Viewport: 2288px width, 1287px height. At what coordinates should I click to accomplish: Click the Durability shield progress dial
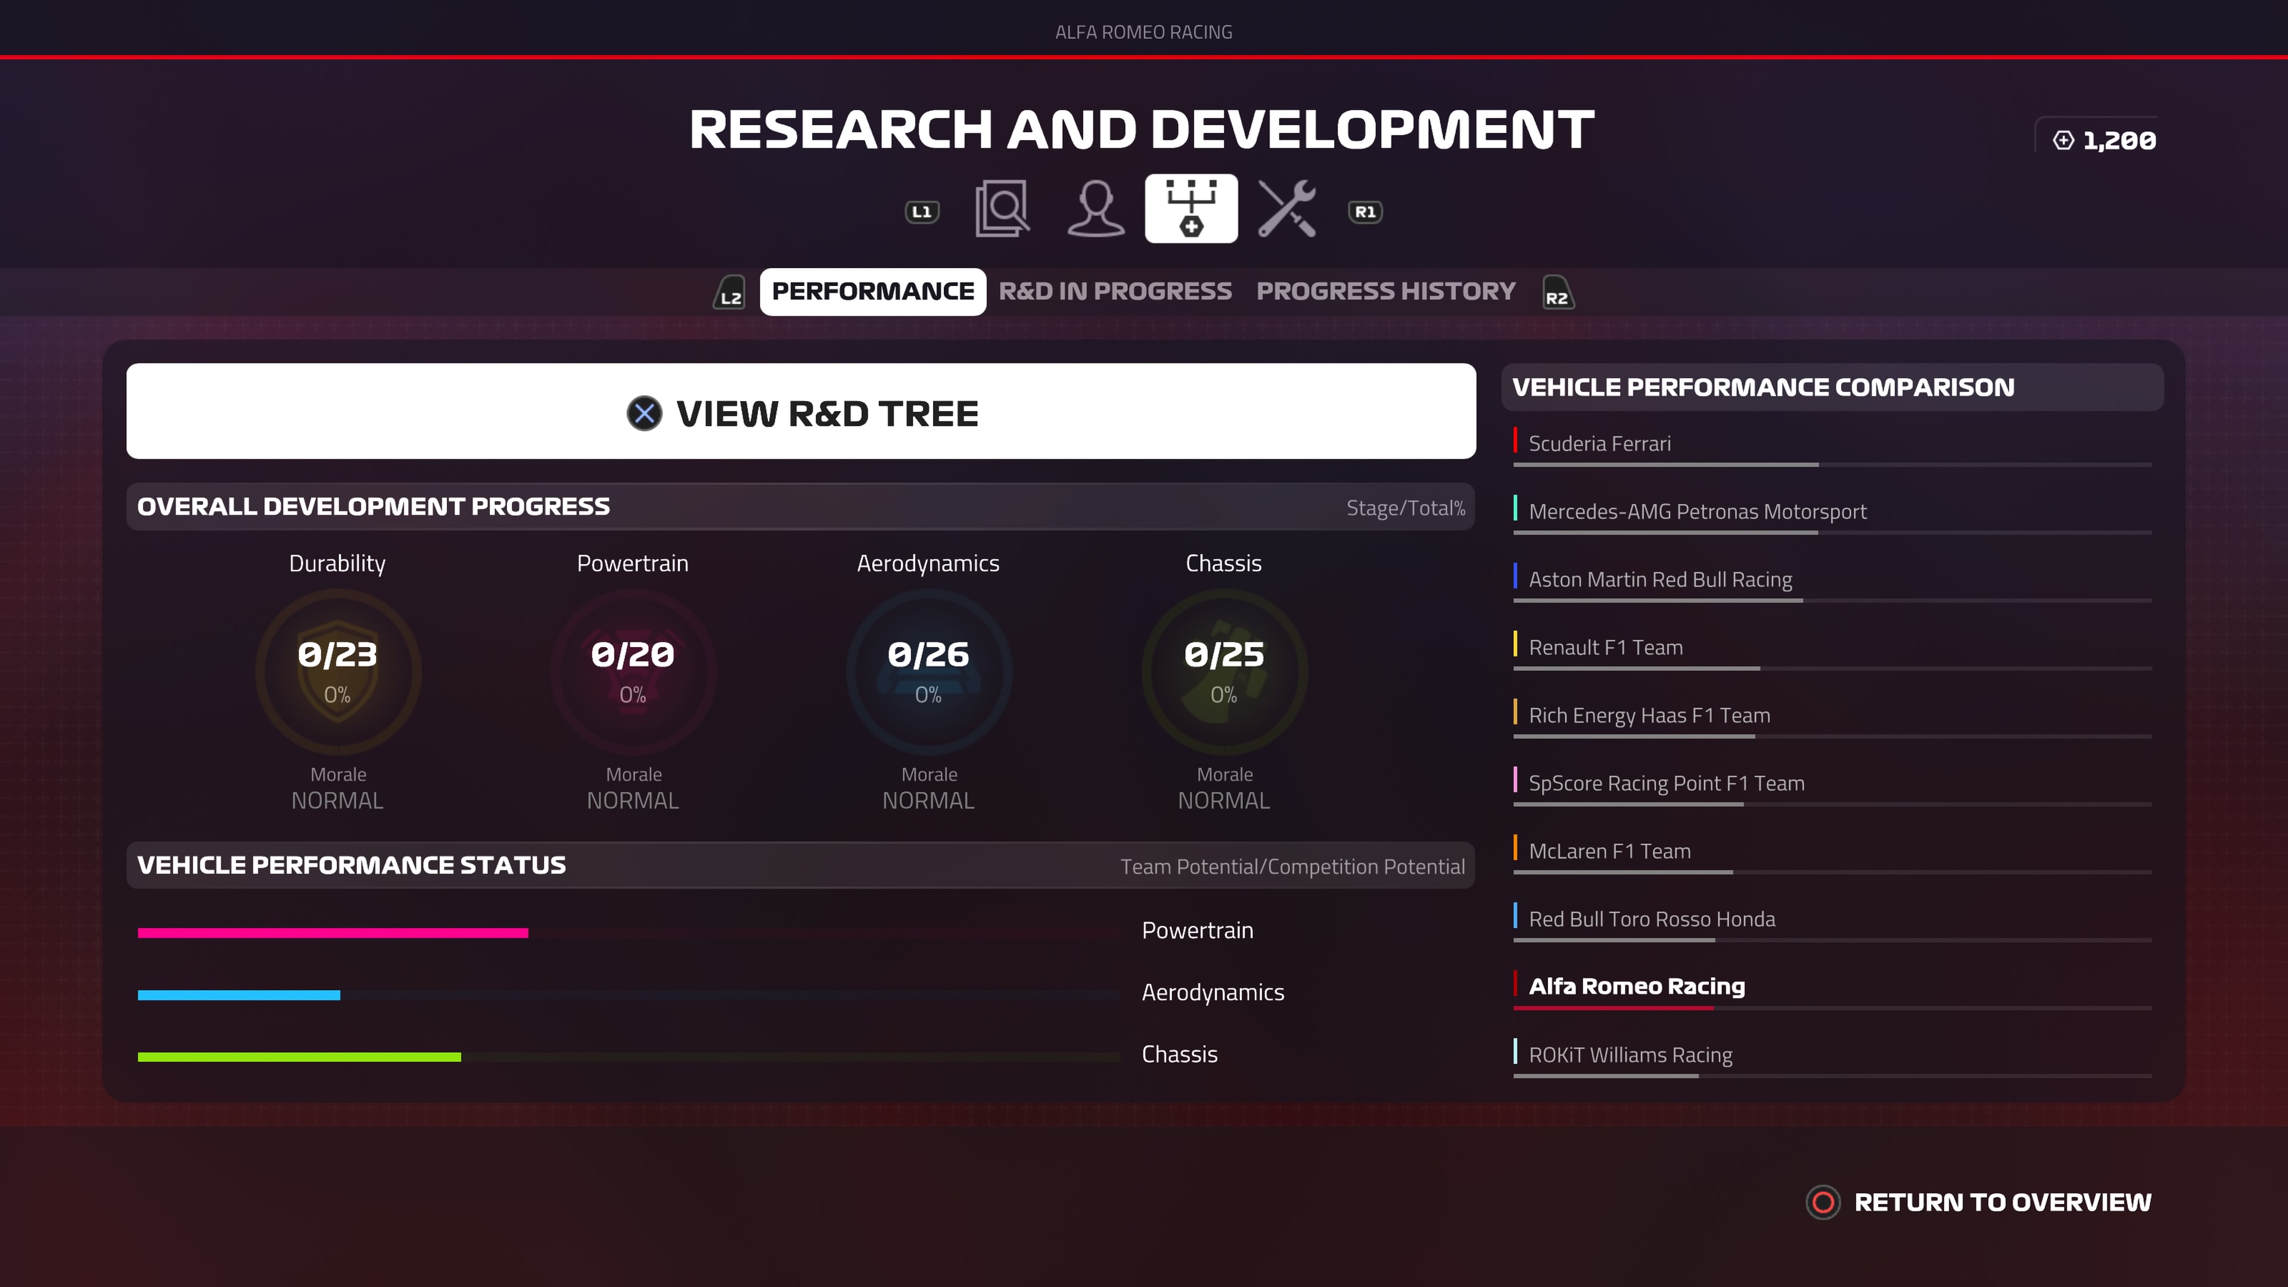[337, 672]
